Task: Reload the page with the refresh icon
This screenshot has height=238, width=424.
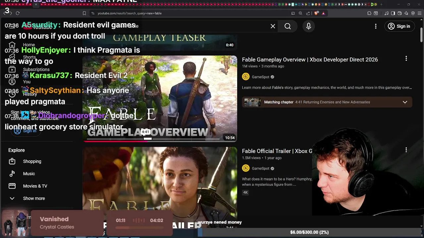Action: (18, 13)
